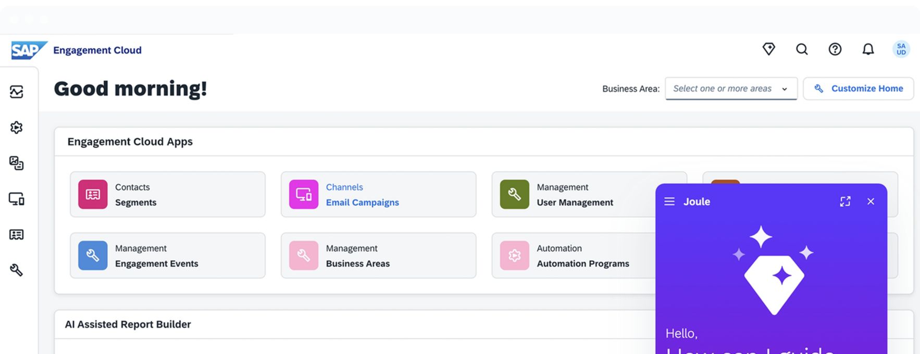The image size is (920, 354).
Task: Click the search magnifier icon
Action: (802, 49)
